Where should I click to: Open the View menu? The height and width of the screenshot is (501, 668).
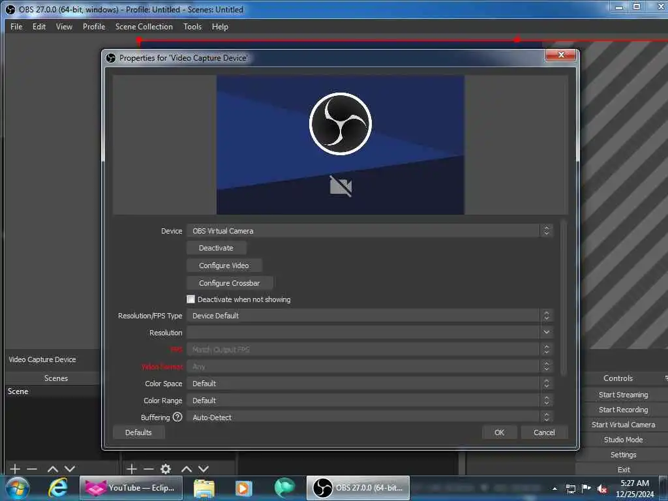tap(65, 26)
